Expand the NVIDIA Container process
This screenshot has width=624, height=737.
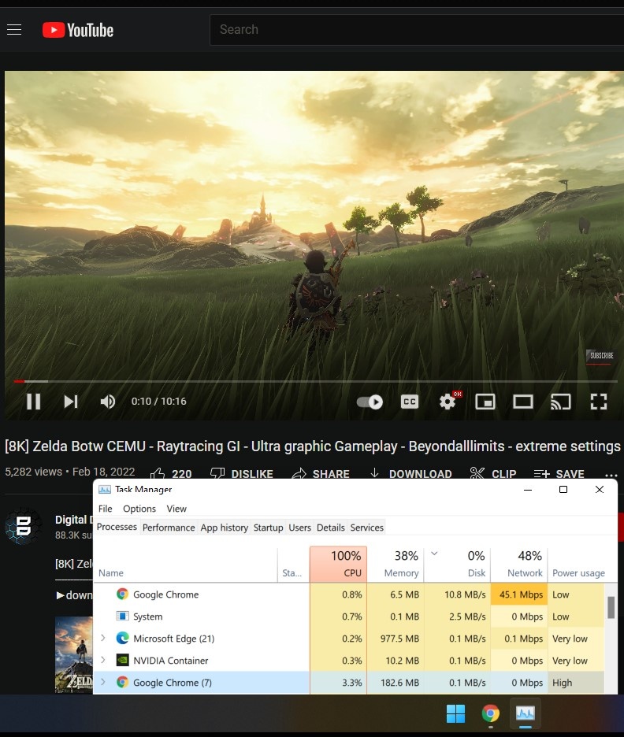point(103,661)
